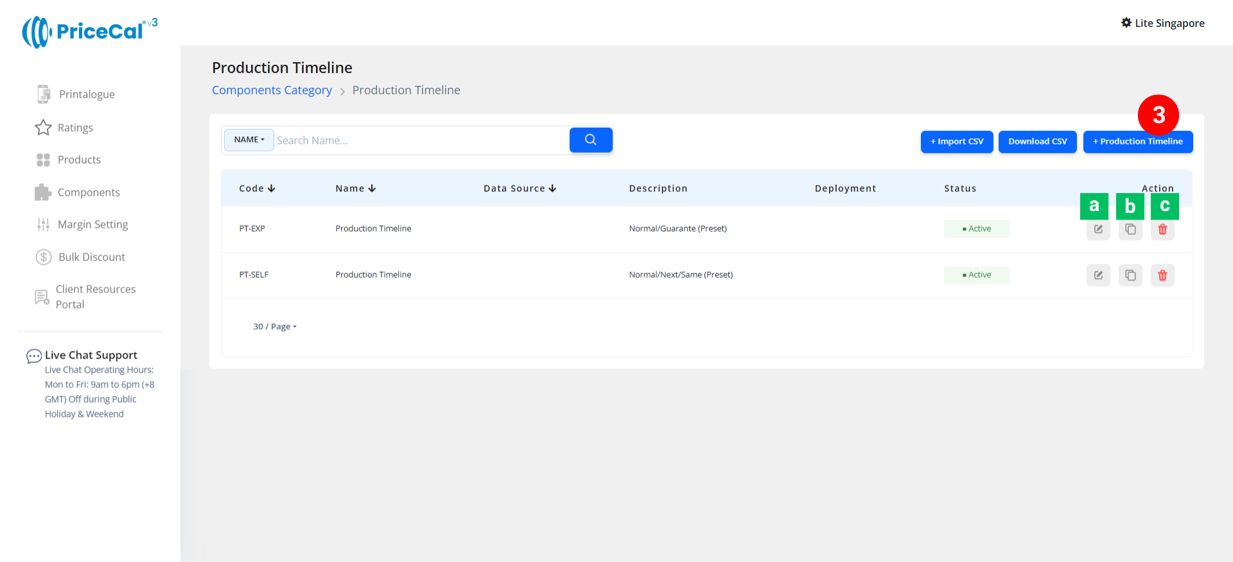Go to Margin Setting in sidebar
This screenshot has width=1233, height=562.
[92, 225]
